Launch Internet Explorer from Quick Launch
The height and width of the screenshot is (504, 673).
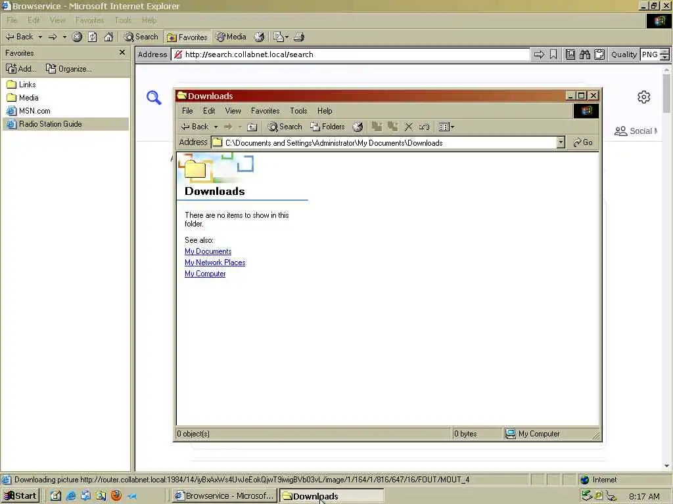71,496
